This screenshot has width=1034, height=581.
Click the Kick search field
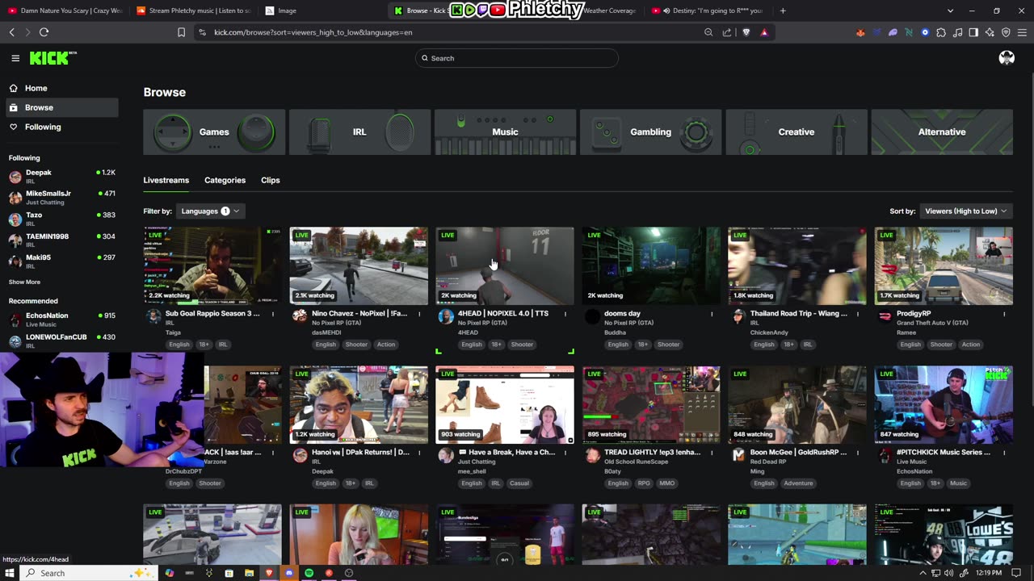point(517,58)
